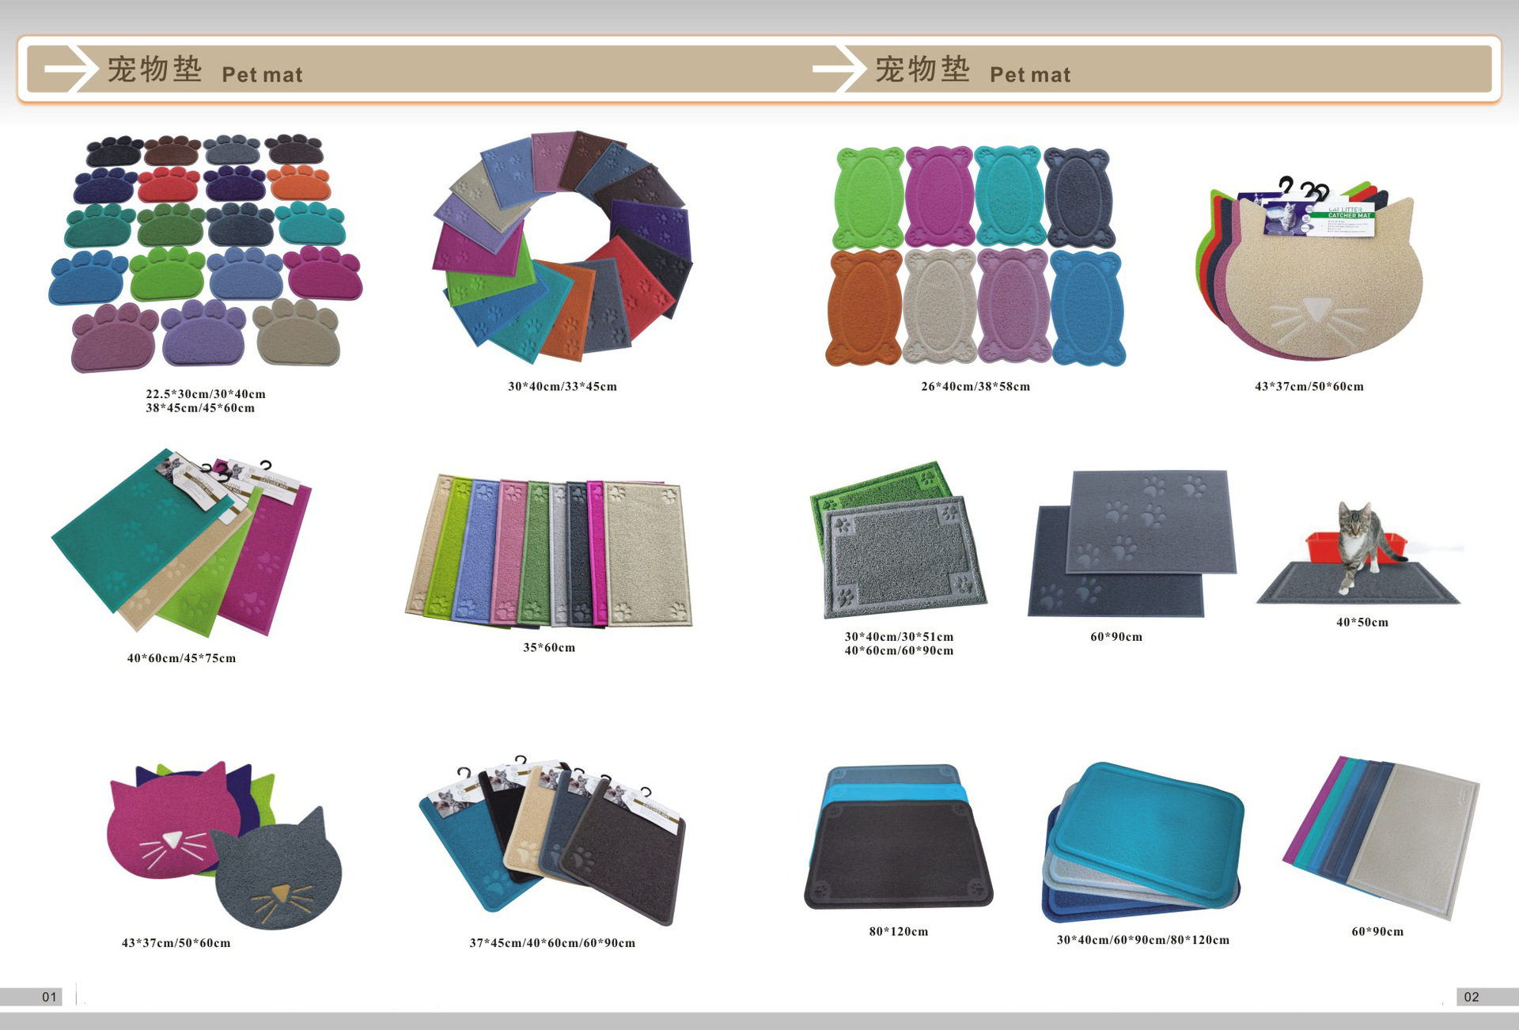The width and height of the screenshot is (1519, 1030).
Task: Click the left Pet mat heading text
Action: [x=262, y=74]
